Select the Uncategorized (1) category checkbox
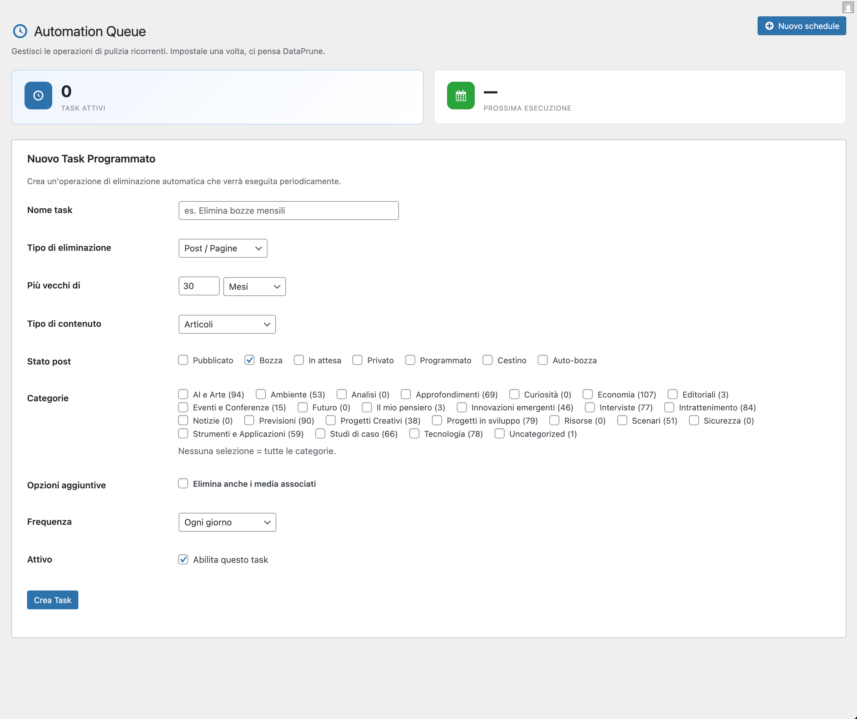Image resolution: width=857 pixels, height=719 pixels. [x=500, y=434]
